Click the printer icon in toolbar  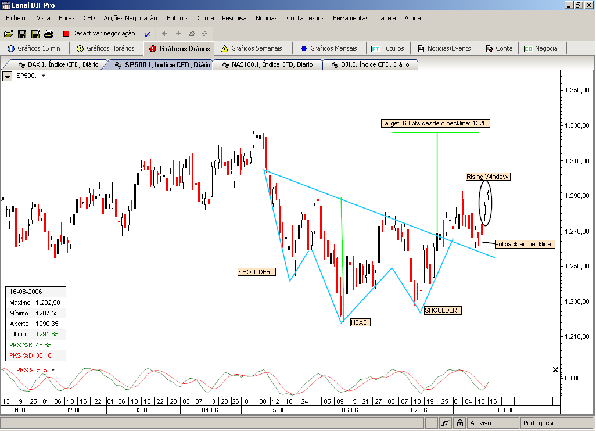coord(49,34)
